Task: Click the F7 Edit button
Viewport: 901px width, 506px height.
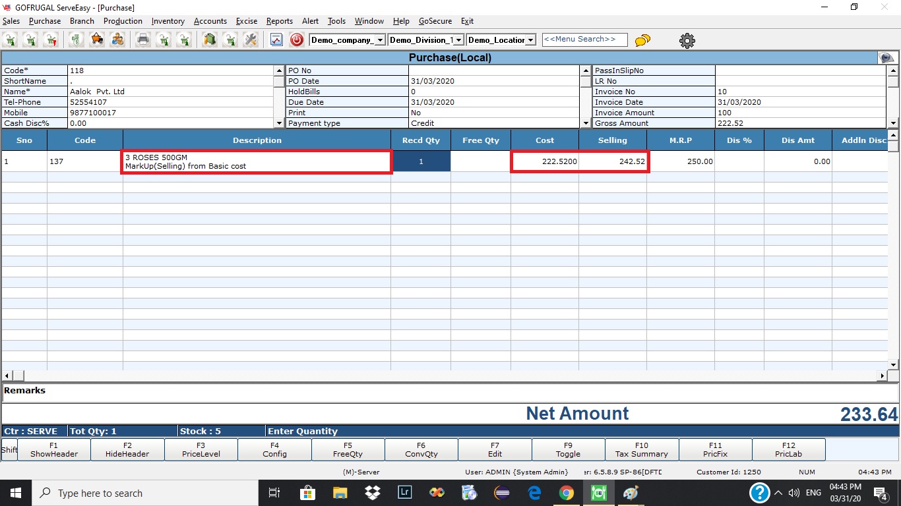Action: (x=495, y=450)
